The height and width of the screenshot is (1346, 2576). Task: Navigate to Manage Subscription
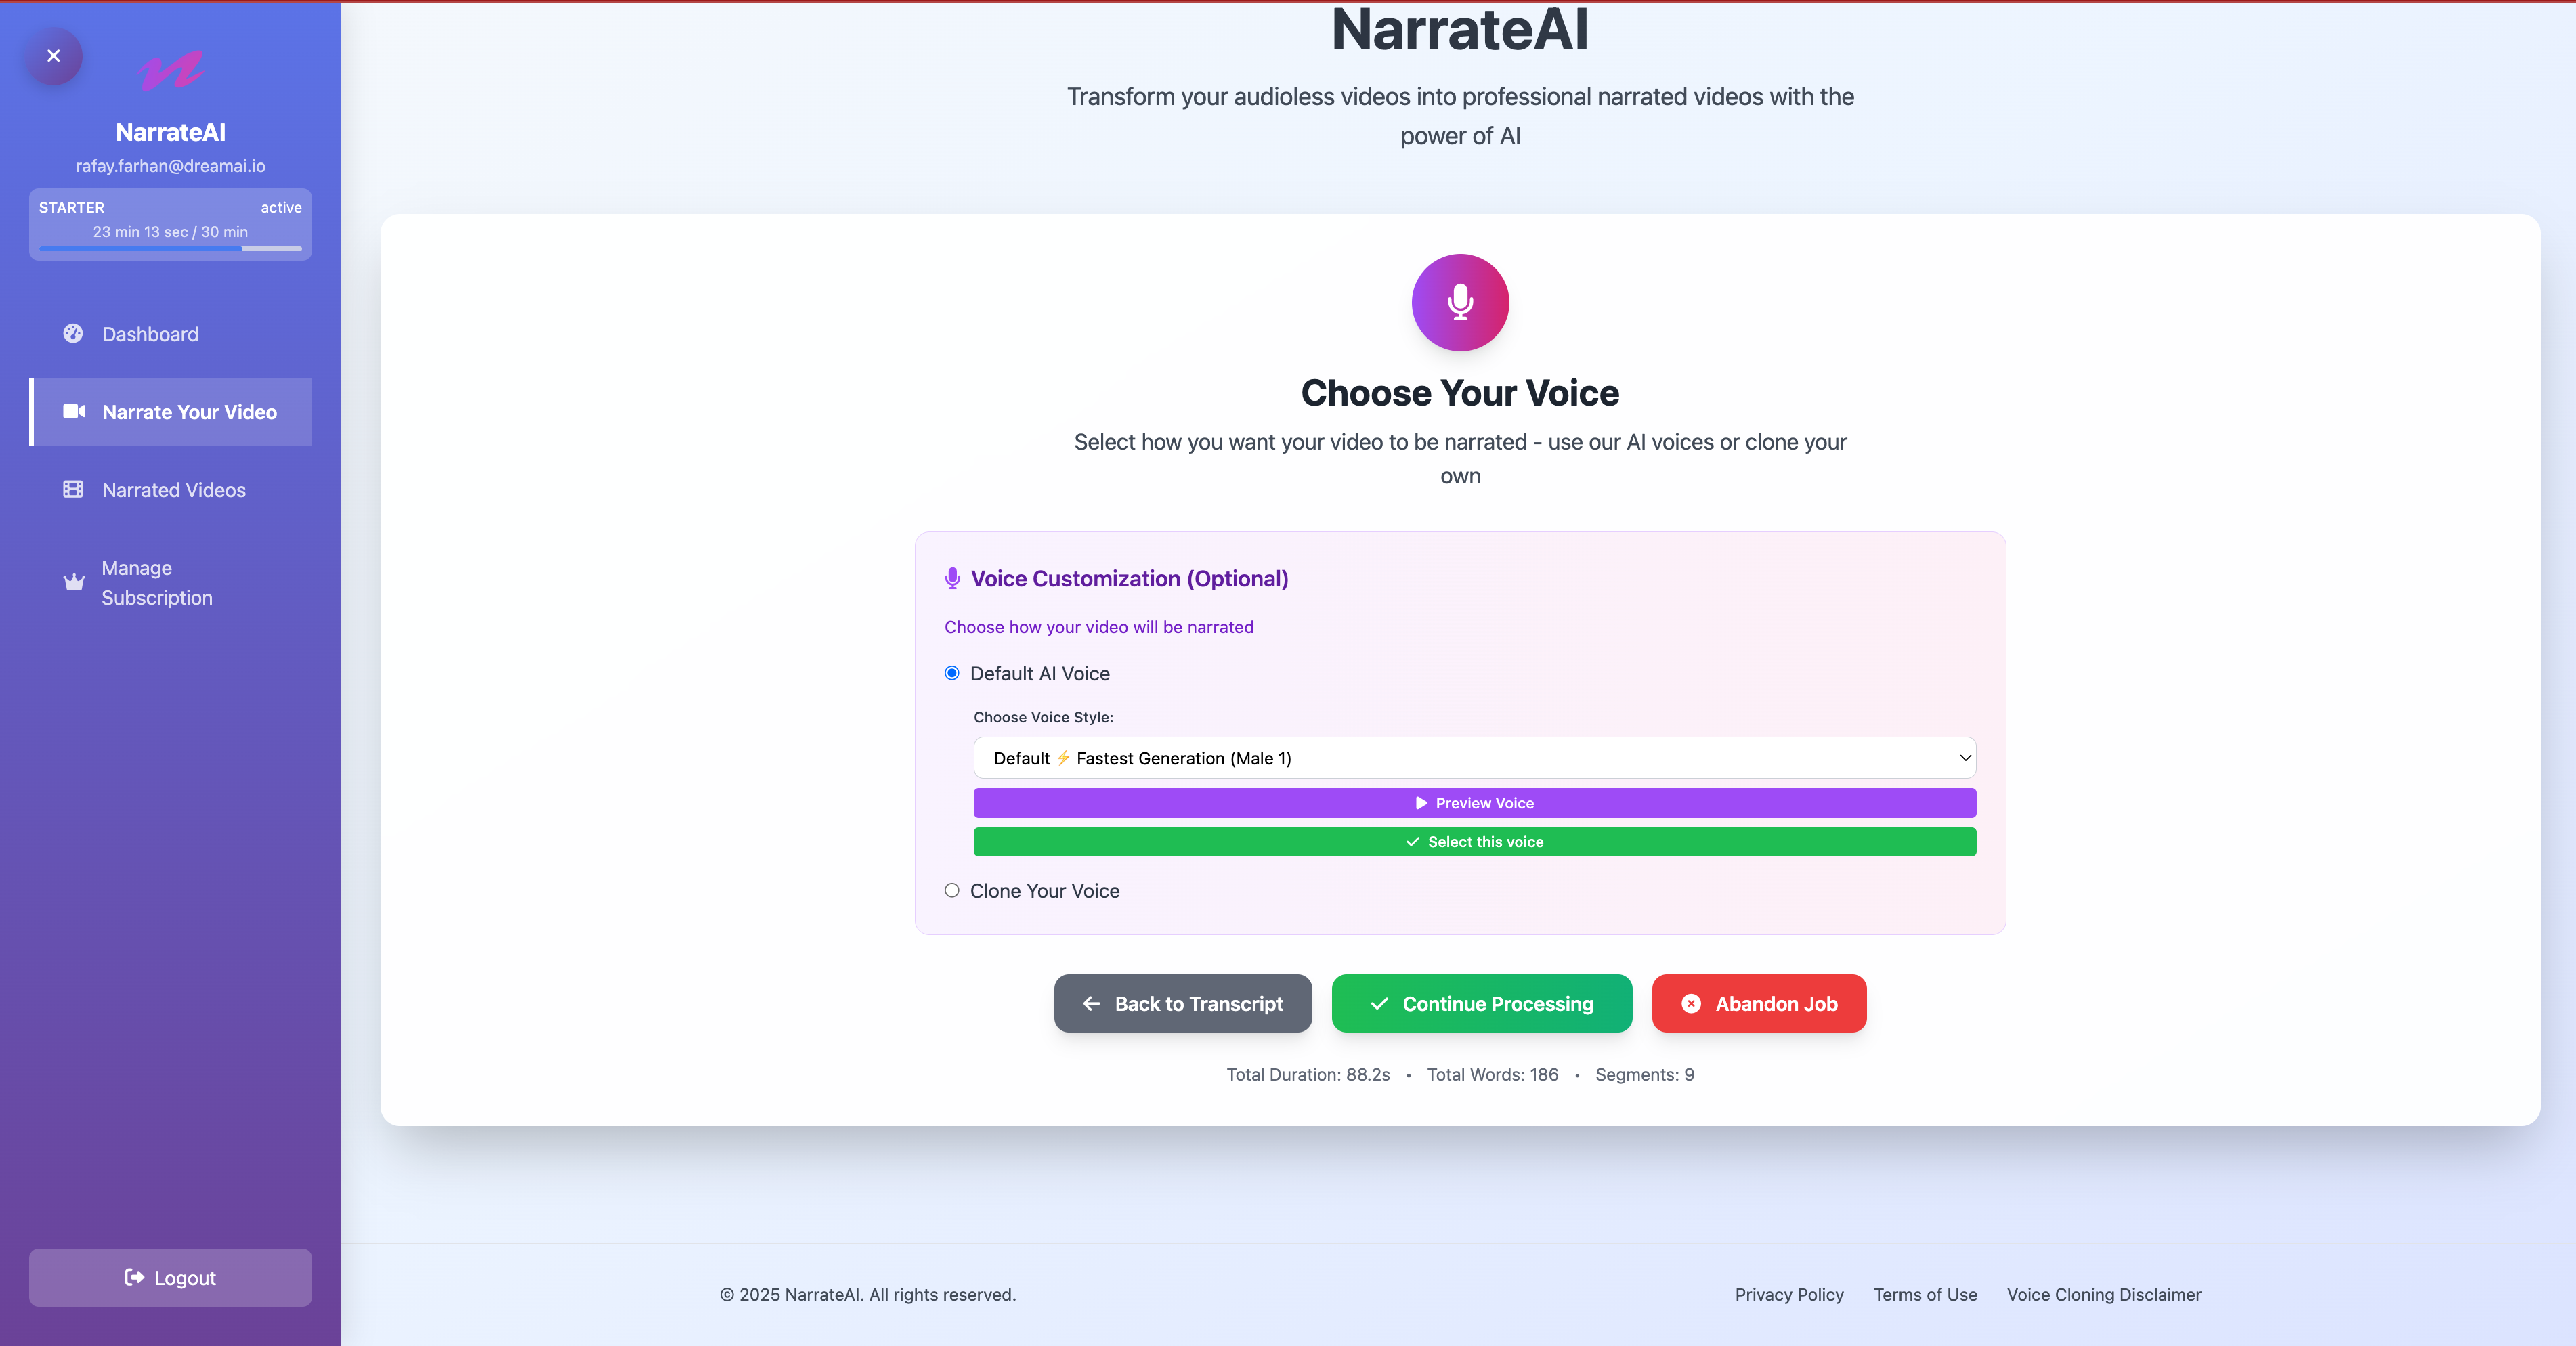[157, 583]
